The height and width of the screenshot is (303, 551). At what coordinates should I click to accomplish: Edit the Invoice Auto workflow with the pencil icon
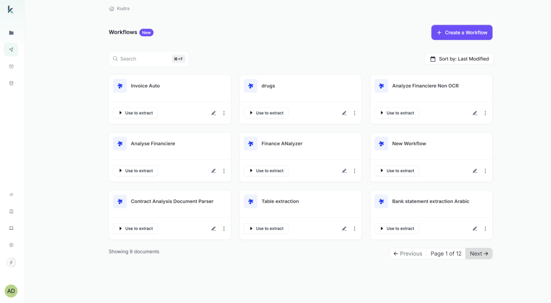pos(214,113)
